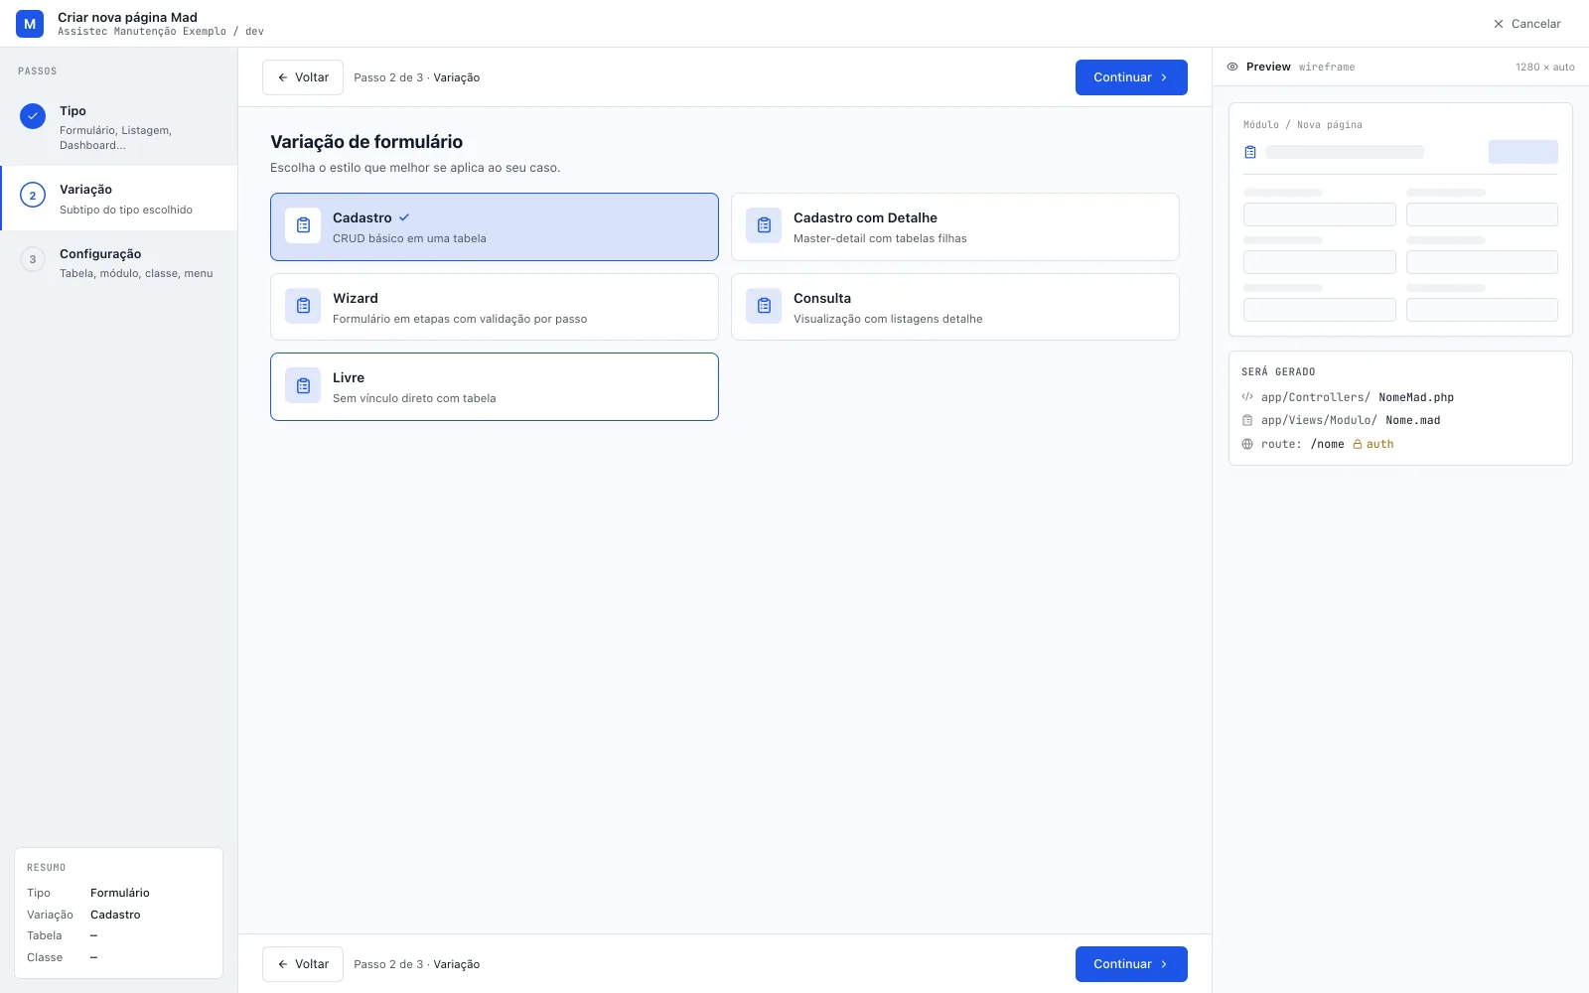Click the 'wireframe' label beside Preview
The width and height of the screenshot is (1589, 993).
(1327, 67)
